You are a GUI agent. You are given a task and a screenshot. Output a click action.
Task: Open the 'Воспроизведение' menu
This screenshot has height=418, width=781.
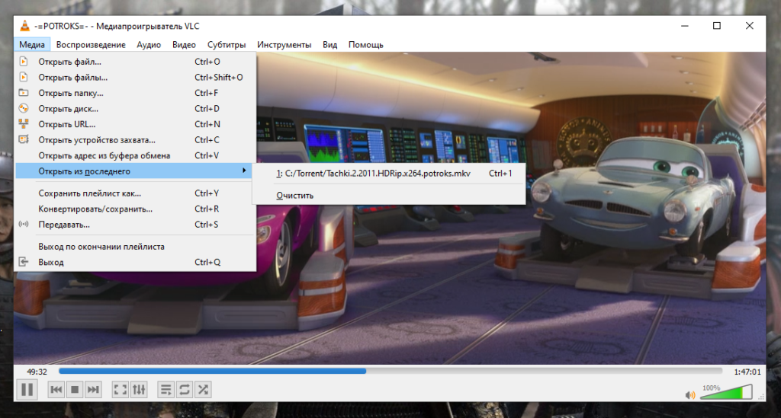click(x=91, y=45)
